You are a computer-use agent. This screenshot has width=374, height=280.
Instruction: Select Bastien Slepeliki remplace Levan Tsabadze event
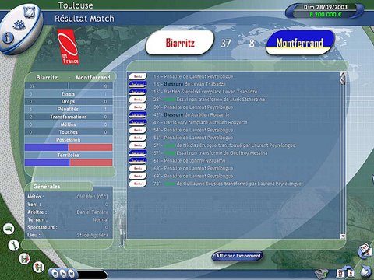(x=205, y=92)
